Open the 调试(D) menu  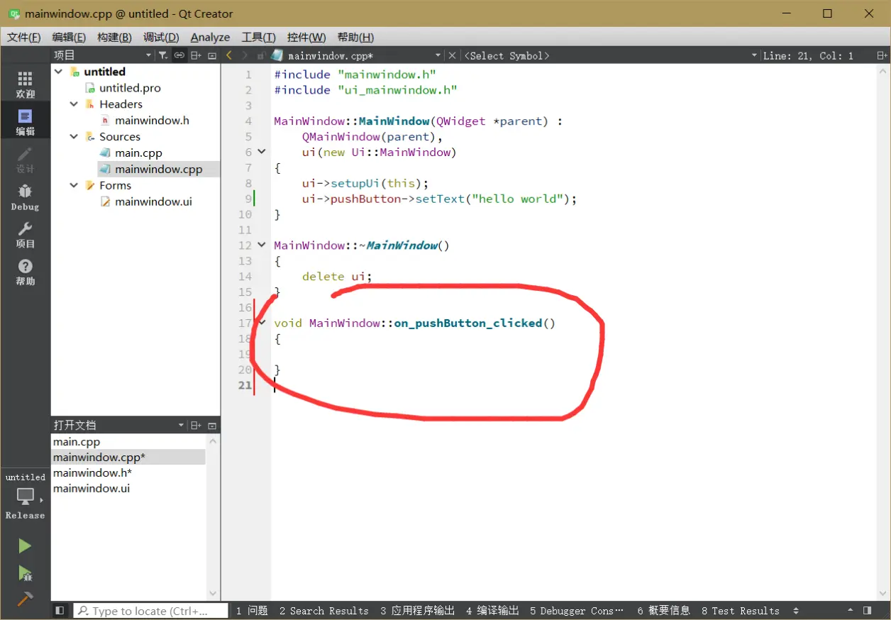point(161,38)
